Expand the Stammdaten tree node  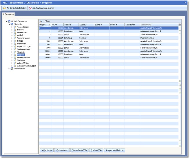click(9, 69)
